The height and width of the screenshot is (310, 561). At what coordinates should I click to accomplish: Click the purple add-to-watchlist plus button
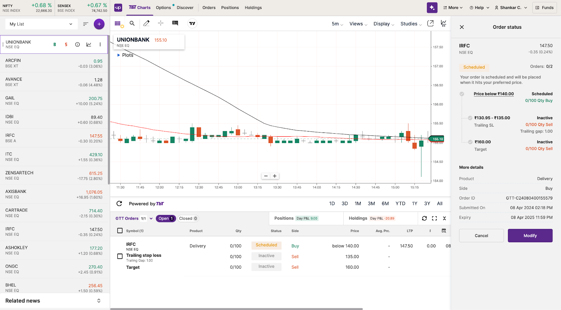pyautogui.click(x=99, y=24)
